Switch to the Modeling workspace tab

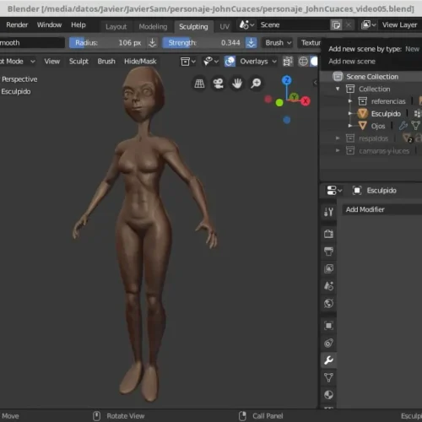click(x=153, y=27)
